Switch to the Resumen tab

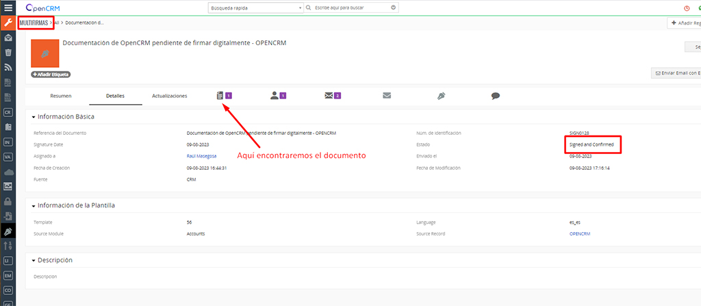pos(61,96)
